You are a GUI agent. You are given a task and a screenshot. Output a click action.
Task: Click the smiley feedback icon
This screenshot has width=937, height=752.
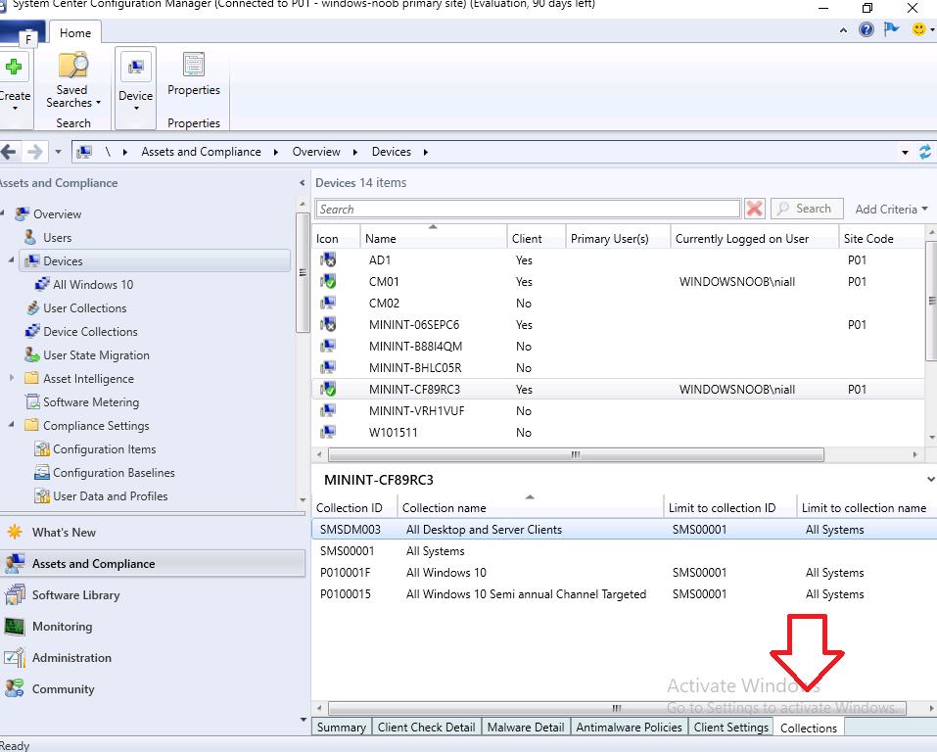(918, 28)
